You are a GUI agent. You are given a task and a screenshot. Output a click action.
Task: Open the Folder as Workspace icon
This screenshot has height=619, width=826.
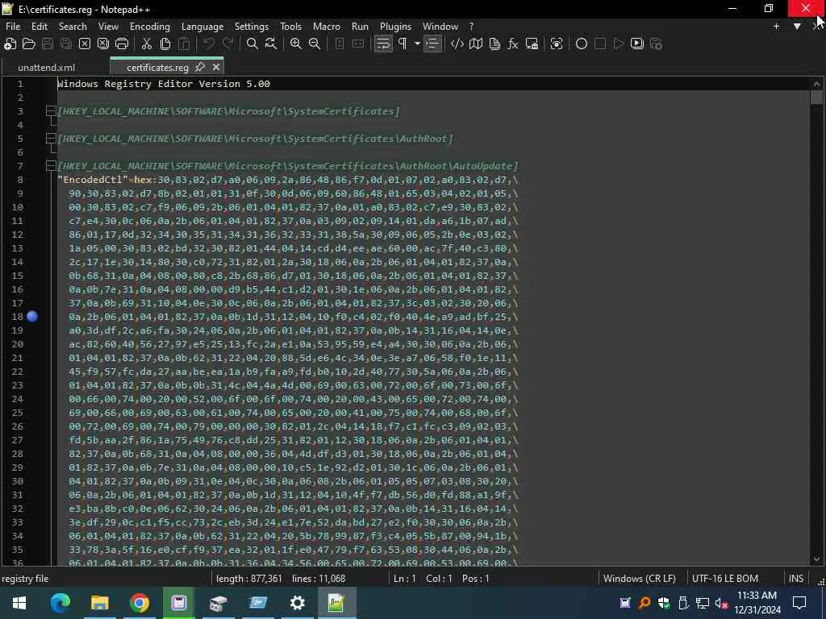pos(532,44)
